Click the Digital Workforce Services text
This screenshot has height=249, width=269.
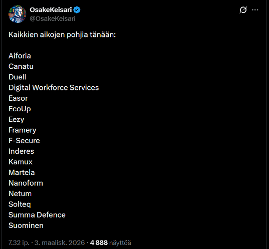point(54,88)
